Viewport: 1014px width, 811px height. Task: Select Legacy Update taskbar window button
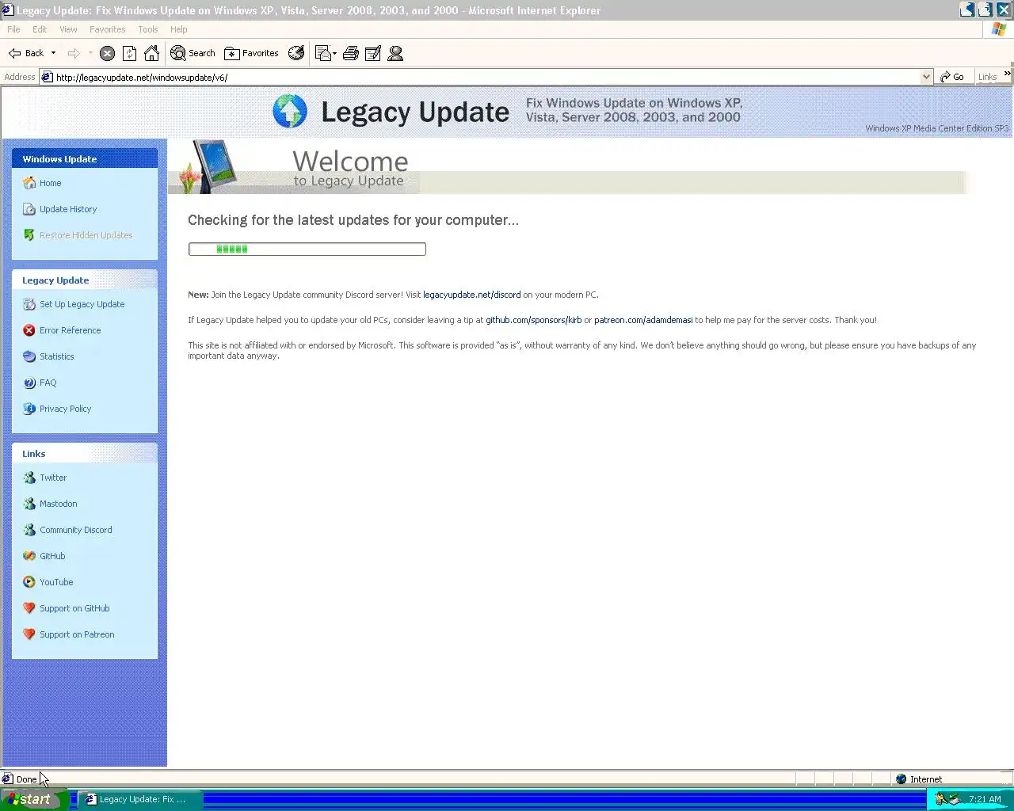[x=139, y=799]
